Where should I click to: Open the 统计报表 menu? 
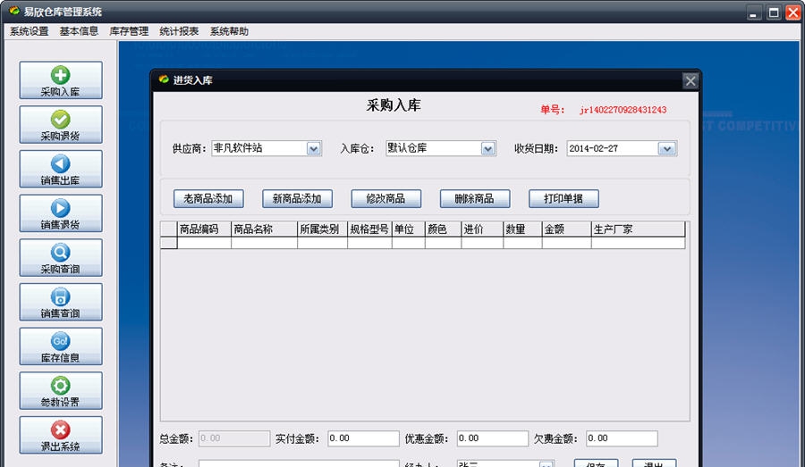click(179, 31)
